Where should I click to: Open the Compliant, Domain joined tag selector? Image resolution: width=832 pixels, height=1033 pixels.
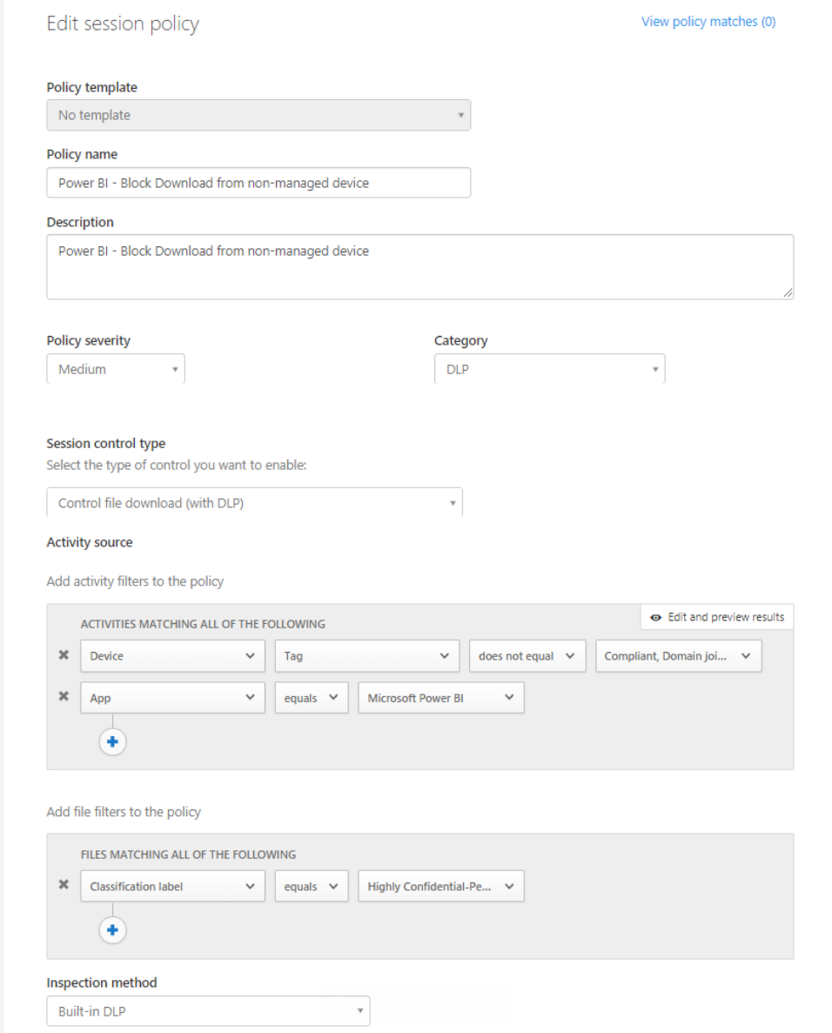(x=678, y=655)
